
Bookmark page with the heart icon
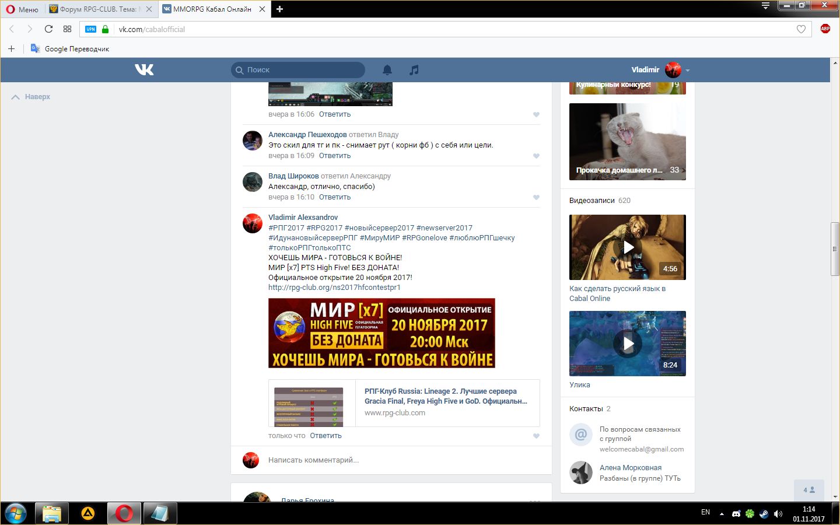tap(801, 29)
